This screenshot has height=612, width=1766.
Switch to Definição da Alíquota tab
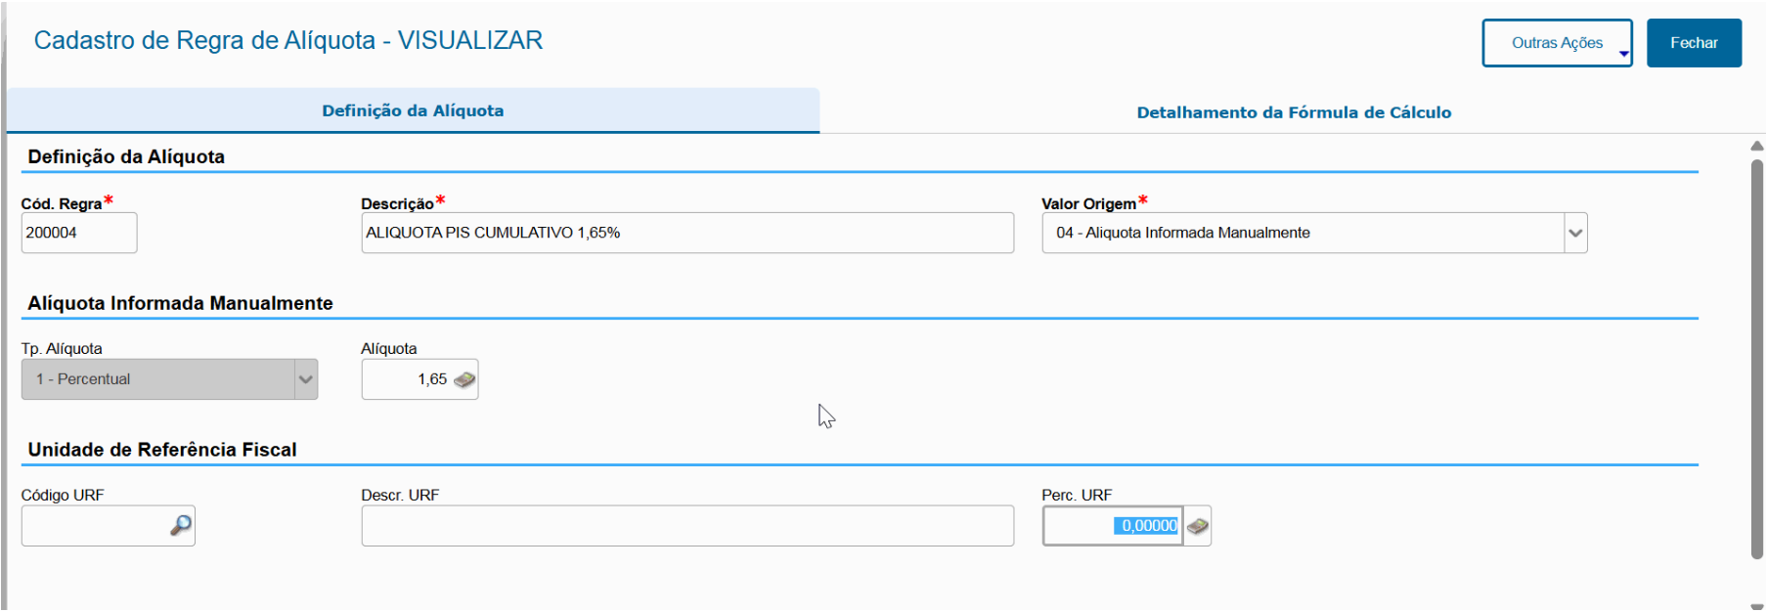(x=413, y=110)
